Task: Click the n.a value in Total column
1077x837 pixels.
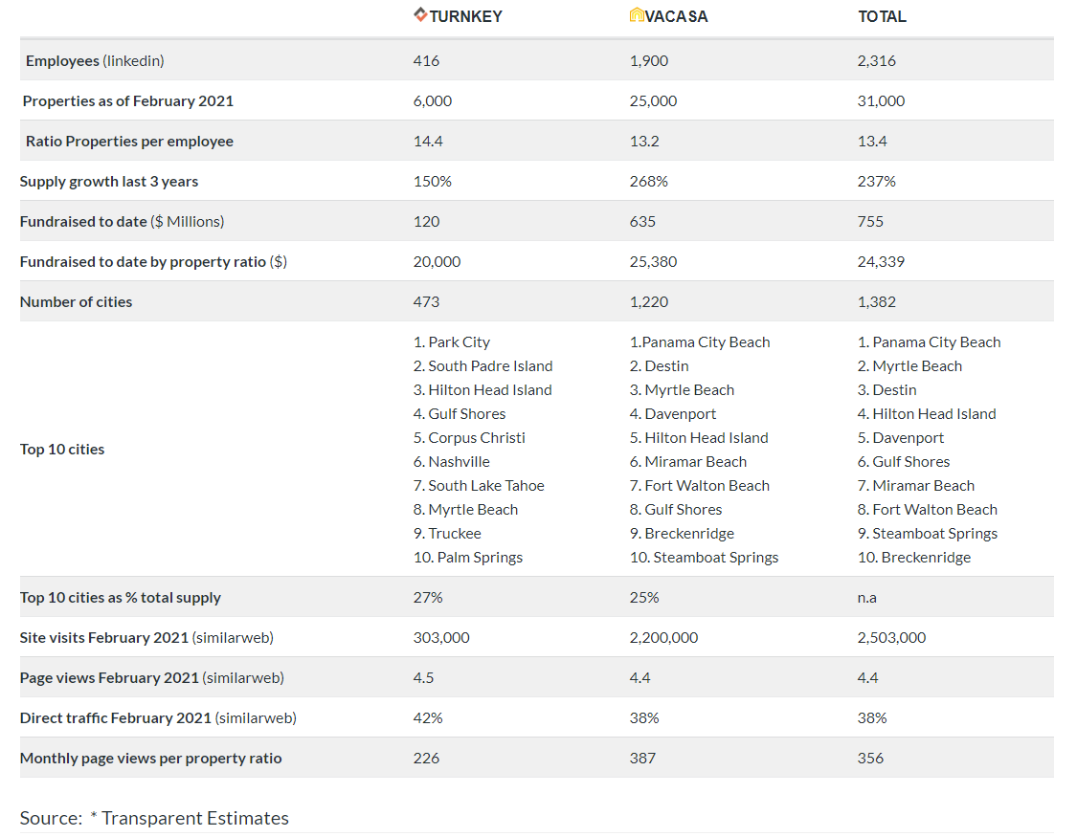Action: (x=868, y=598)
